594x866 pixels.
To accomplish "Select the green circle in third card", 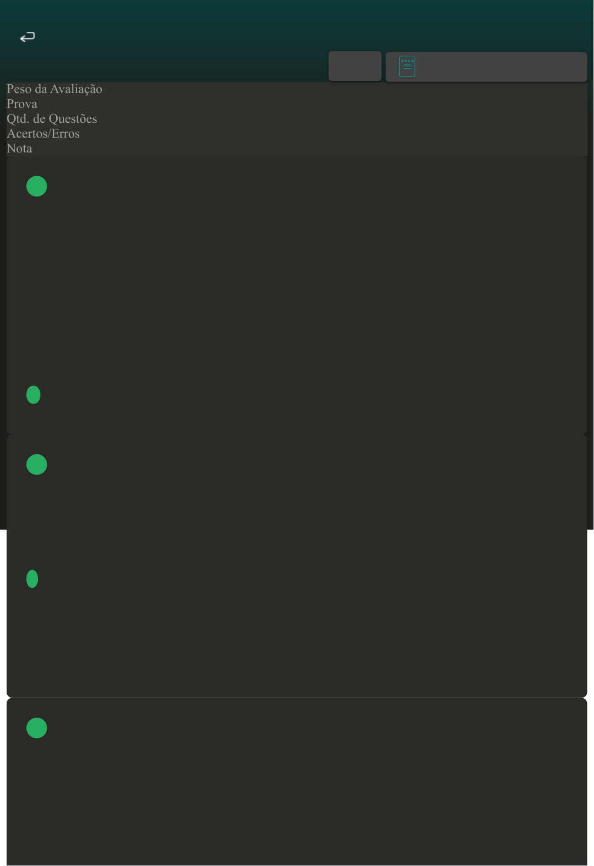I will click(x=37, y=728).
